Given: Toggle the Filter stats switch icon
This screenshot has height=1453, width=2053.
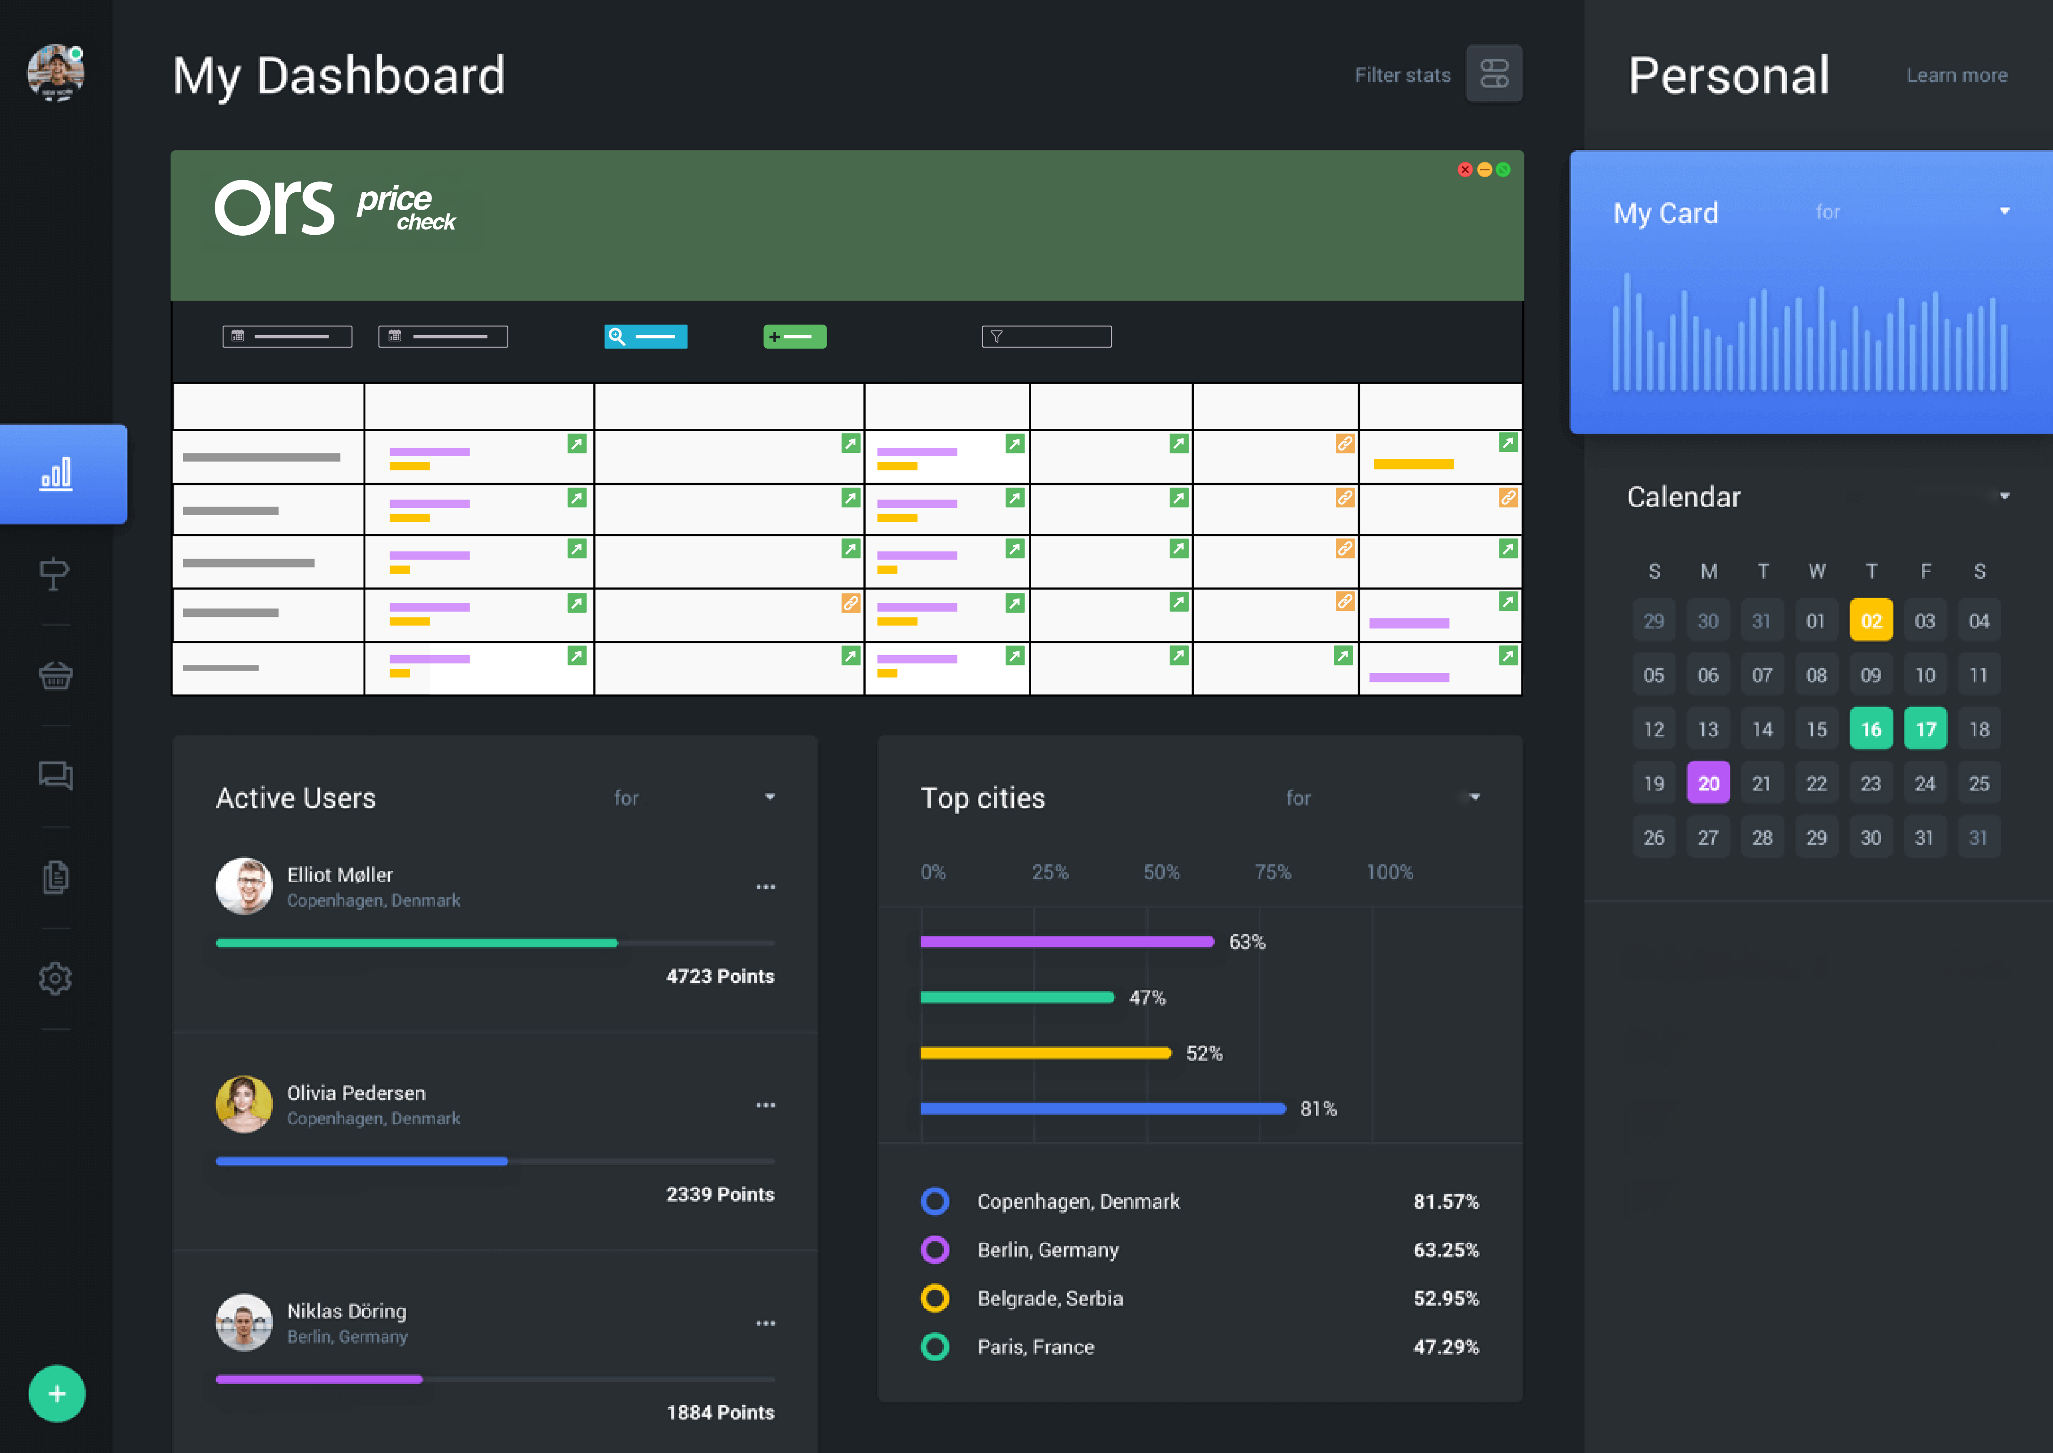Looking at the screenshot, I should 1494,74.
